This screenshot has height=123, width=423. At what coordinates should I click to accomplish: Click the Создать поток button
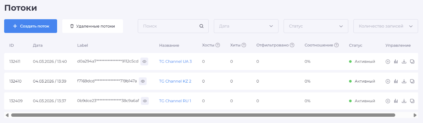31,26
